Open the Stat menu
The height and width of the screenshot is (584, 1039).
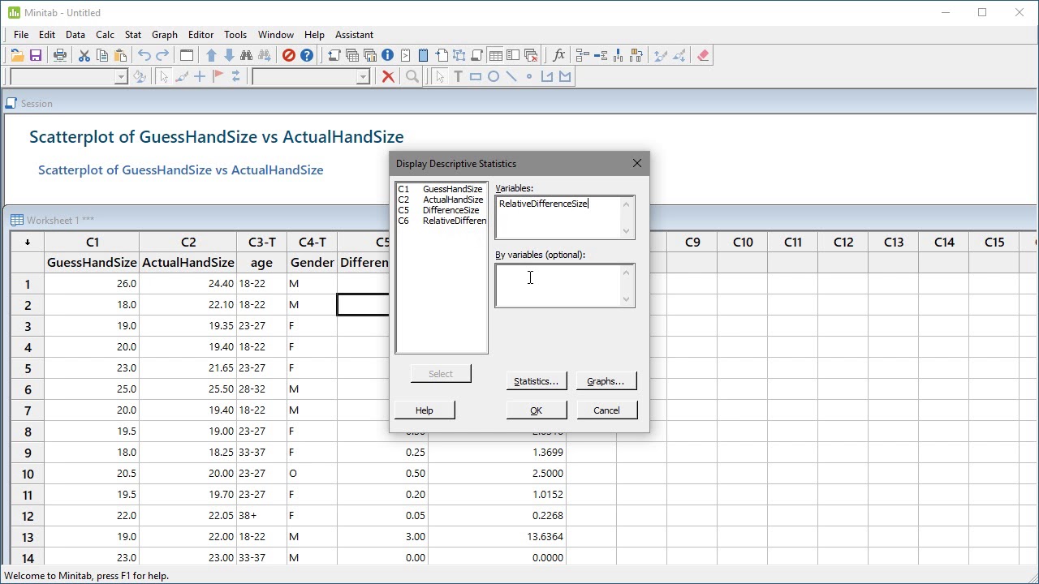point(133,35)
